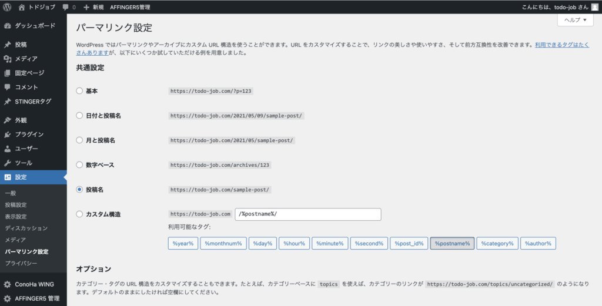Click the https://todo-job.com/2021/05/sample-post/ example URL

pyautogui.click(x=232, y=140)
